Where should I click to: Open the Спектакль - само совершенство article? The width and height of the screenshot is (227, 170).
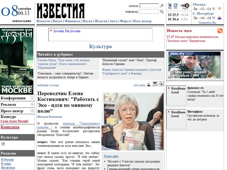[x=65, y=75]
